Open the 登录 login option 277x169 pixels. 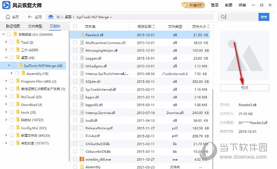(215, 5)
